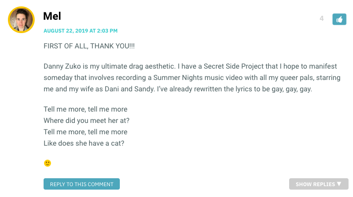Image resolution: width=353 pixels, height=197 pixels.
Task: Click the lyric Where did you meet her at?
Action: coord(87,120)
